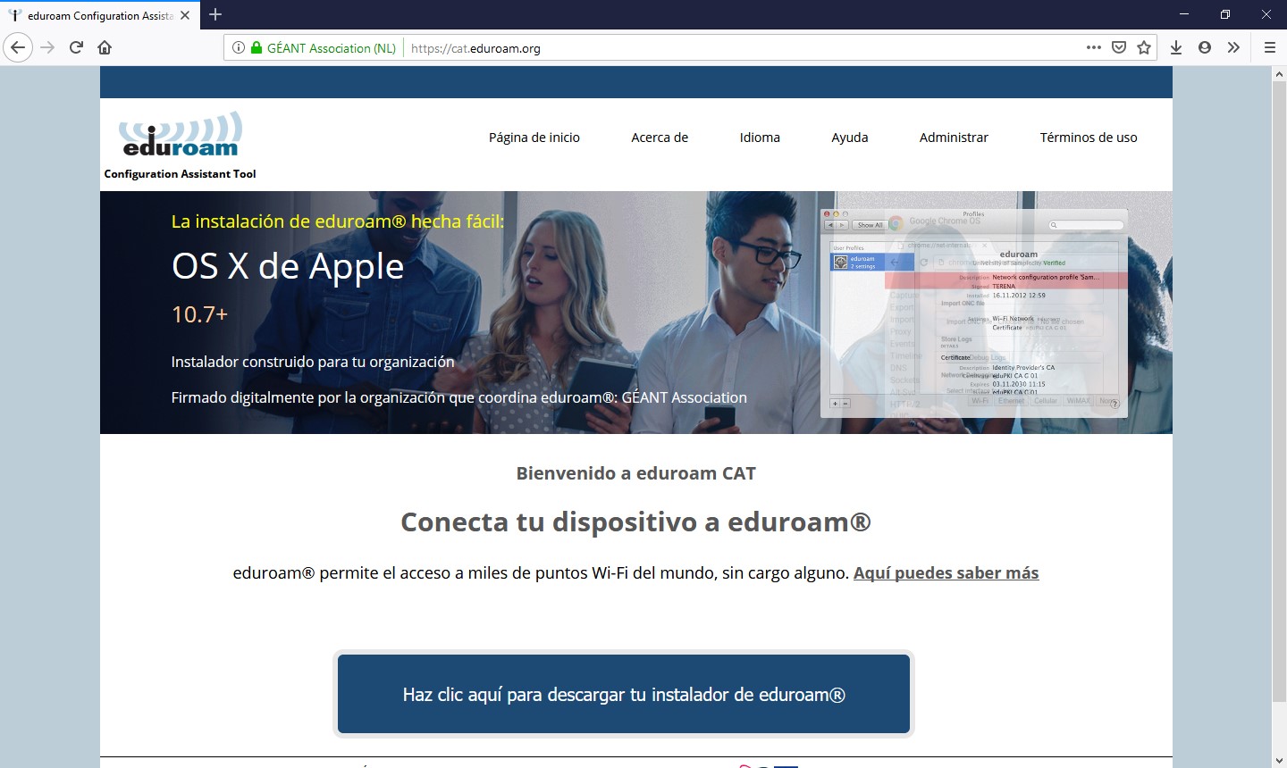Click the scrollbar down arrow
This screenshot has width=1287, height=768.
click(x=1279, y=760)
